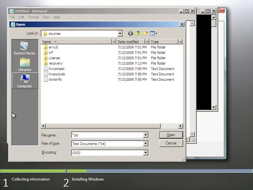This screenshot has width=253, height=190.
Task: Minimize the command prompt window behind Notepad
Action: 203,11
